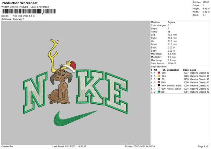Click thread code 1037
Screen dimensions: 211x149
[x=186, y=73]
